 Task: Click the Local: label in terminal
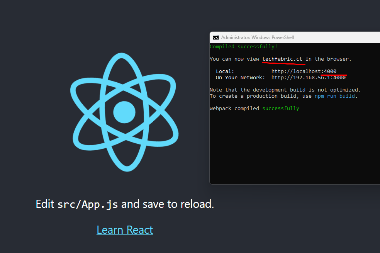coord(225,71)
